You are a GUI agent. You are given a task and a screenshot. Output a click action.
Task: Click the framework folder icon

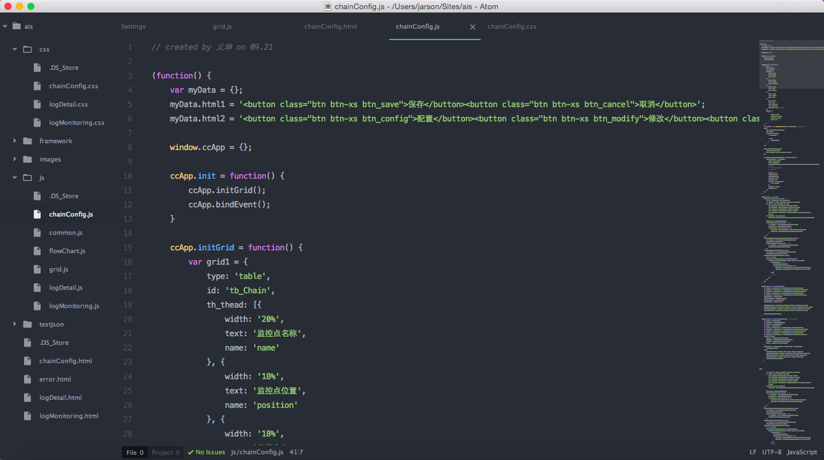pos(28,140)
